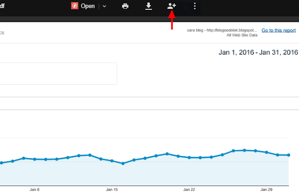Viewport: 299px width, 194px height.
Task: Click the 'All Web Site Data' text
Action: coord(242,35)
